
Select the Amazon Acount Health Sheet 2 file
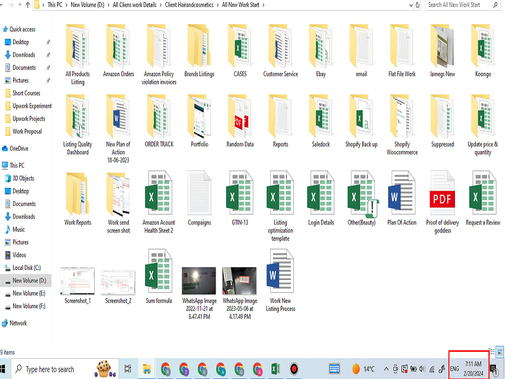[159, 203]
